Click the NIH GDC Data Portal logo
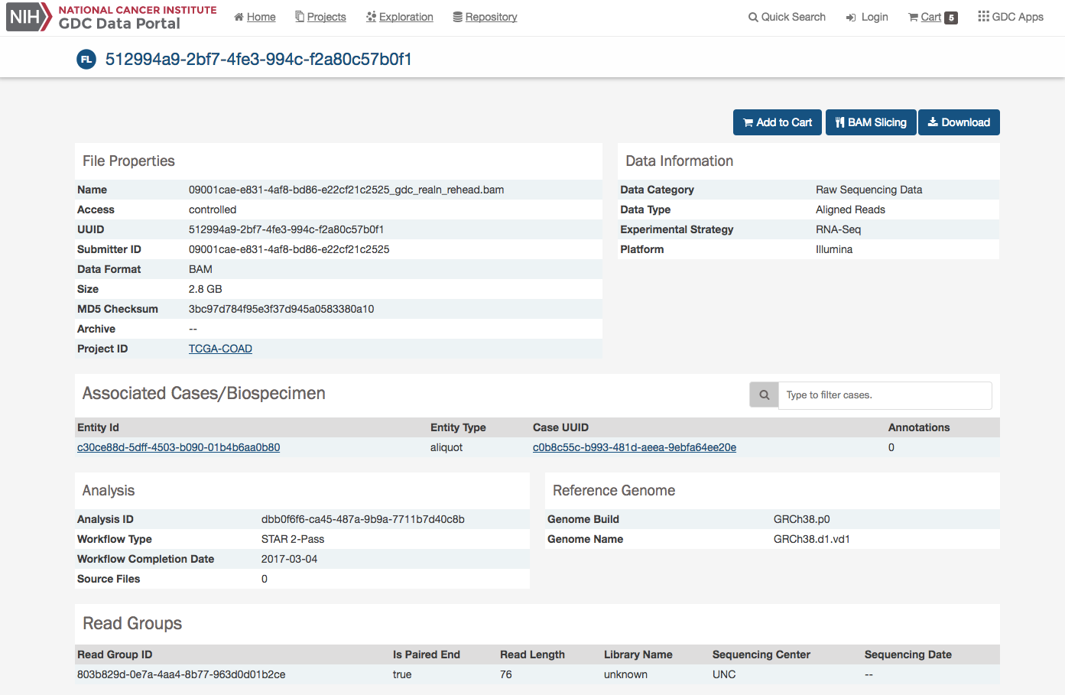The image size is (1065, 695). (x=112, y=17)
